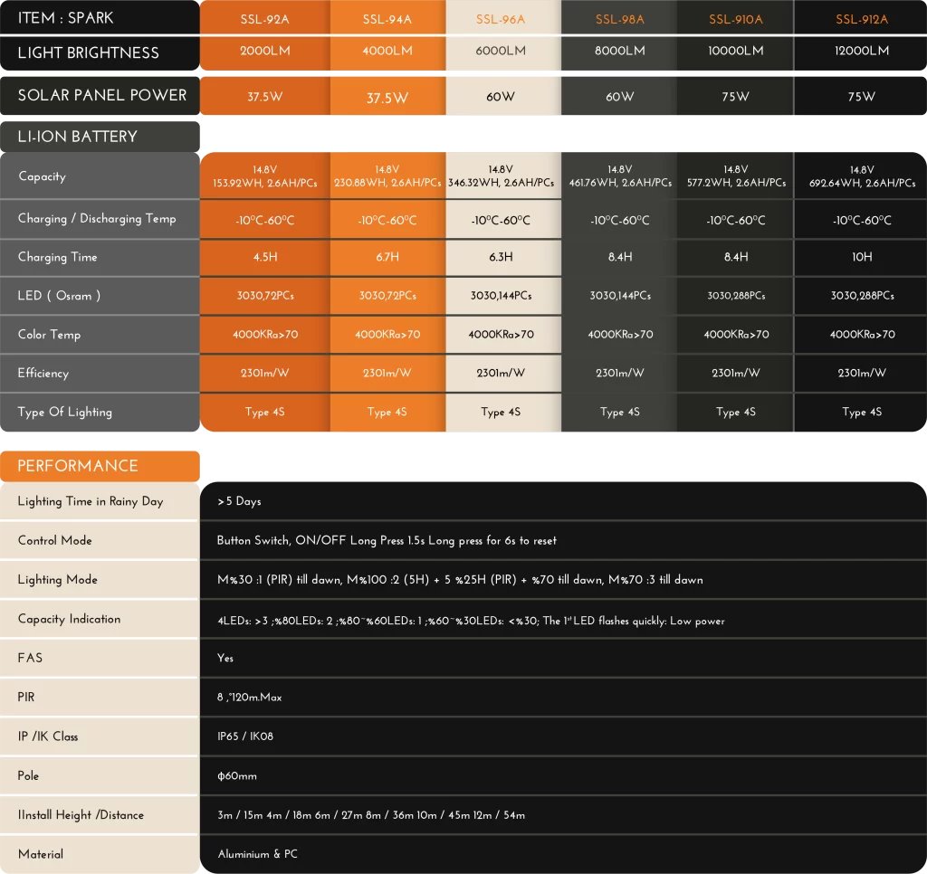Viewport: 927px width, 874px height.
Task: Click the LED ( Osram ) row label
Action: click(x=60, y=296)
